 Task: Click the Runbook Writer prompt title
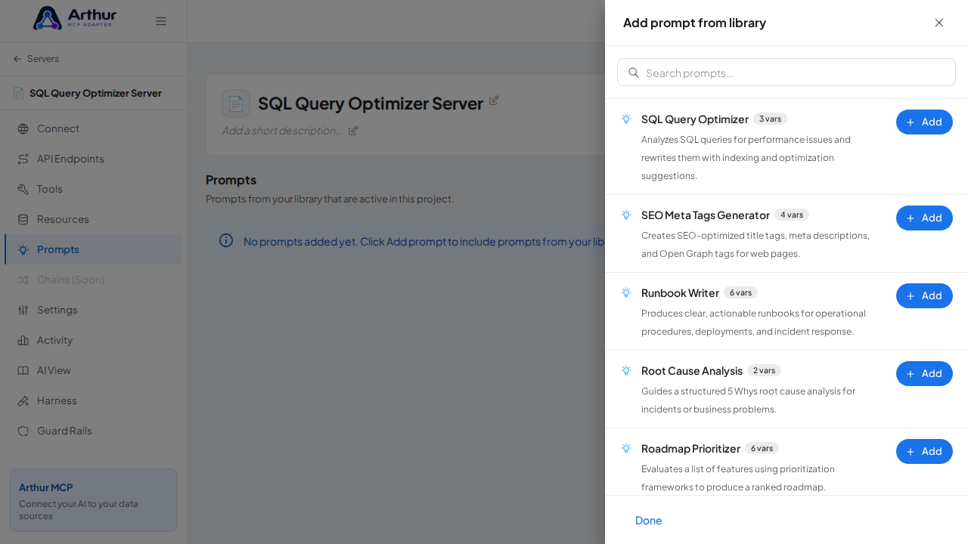coord(680,293)
